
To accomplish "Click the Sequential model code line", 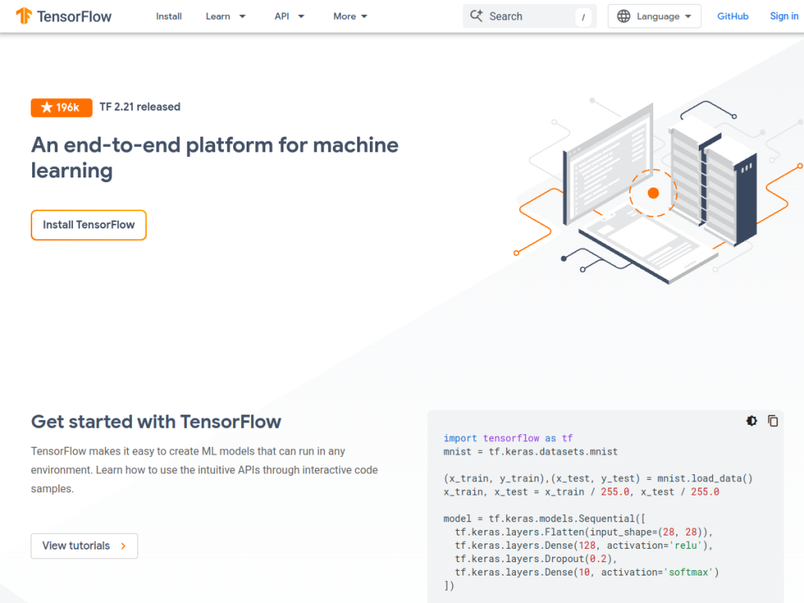I will 544,519.
